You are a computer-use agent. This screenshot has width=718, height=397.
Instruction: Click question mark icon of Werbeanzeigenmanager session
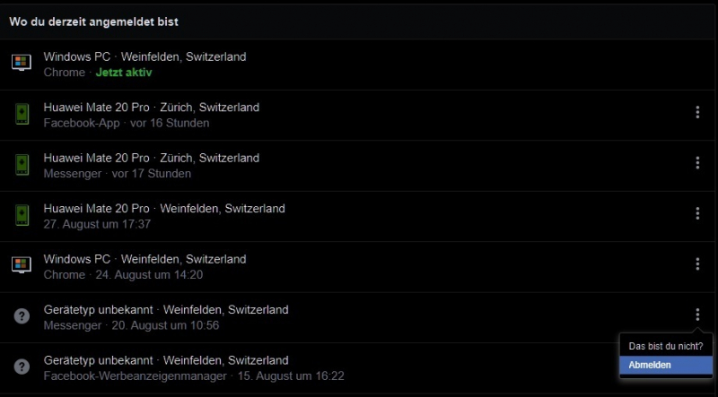(22, 367)
